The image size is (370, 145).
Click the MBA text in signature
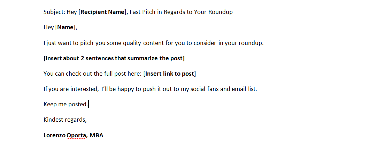(x=96, y=136)
